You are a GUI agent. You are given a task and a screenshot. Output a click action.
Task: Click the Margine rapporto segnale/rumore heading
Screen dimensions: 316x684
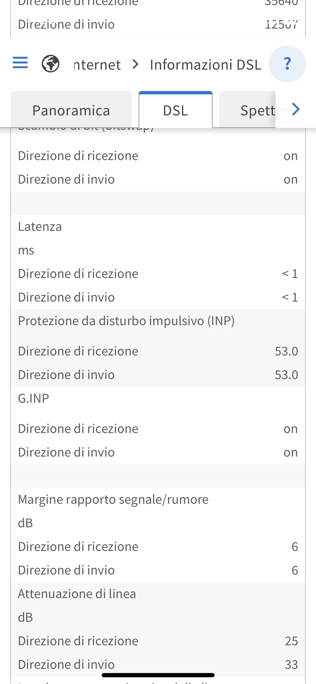(113, 500)
